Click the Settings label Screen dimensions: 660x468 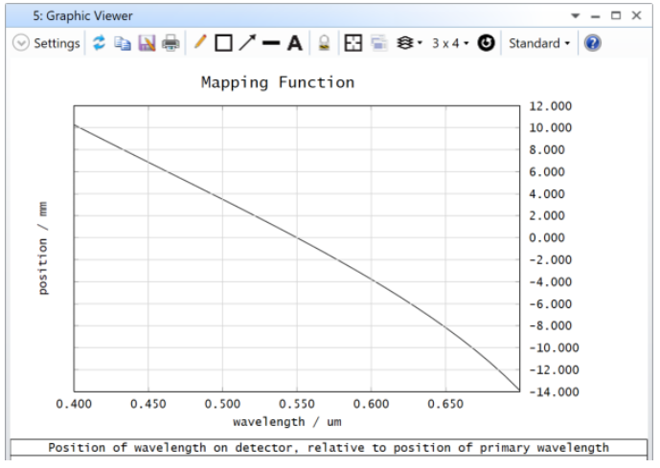click(x=57, y=43)
